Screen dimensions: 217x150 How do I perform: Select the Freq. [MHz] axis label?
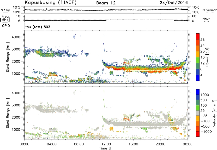point(5,18)
